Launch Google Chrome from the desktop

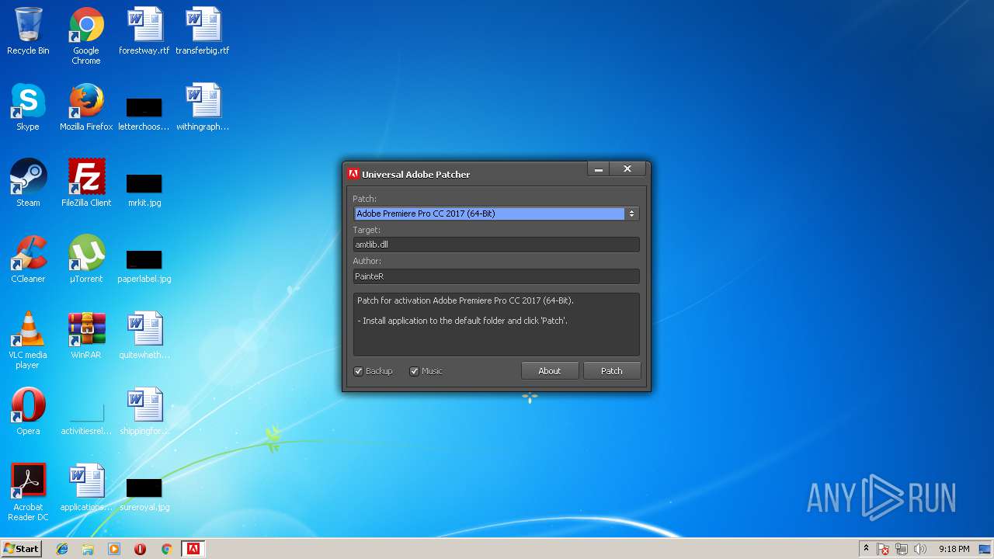[x=86, y=36]
